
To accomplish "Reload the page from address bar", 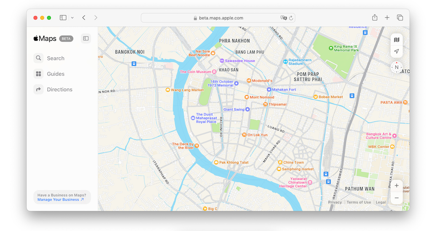I will click(291, 18).
